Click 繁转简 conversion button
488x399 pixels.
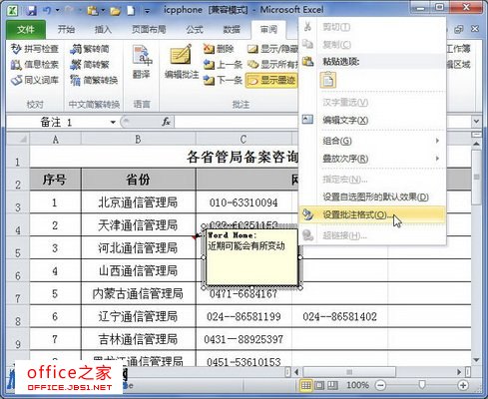click(90, 49)
